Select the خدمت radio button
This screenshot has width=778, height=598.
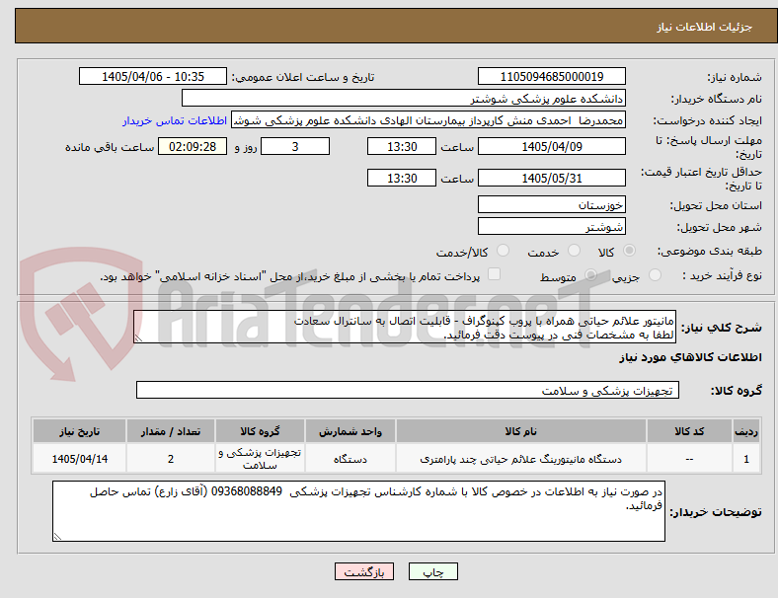coord(574,251)
